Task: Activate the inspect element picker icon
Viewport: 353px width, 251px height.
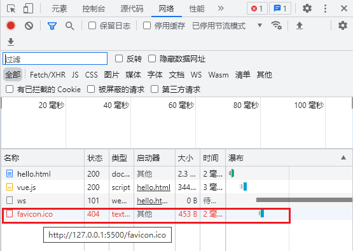Action: [11, 8]
